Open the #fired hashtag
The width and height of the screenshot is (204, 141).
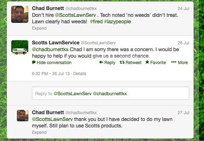pyautogui.click(x=96, y=21)
